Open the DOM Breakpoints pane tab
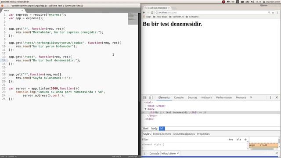The image size is (281, 158). (x=184, y=134)
